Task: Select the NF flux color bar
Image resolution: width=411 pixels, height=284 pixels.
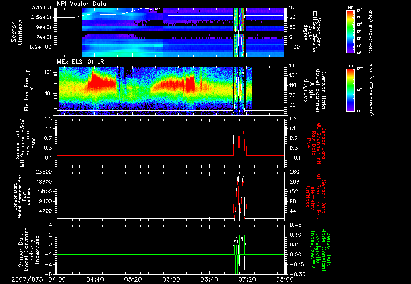Action: [351, 31]
